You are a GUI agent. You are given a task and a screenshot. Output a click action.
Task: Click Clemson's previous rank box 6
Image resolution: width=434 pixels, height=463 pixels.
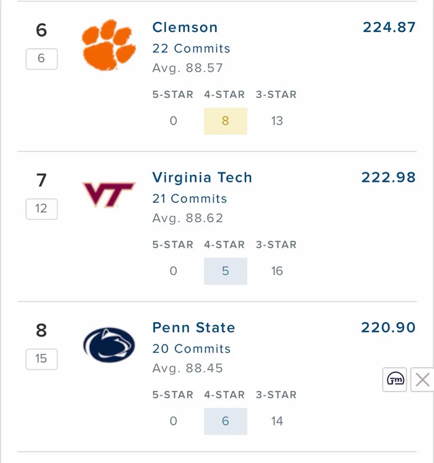click(x=41, y=59)
